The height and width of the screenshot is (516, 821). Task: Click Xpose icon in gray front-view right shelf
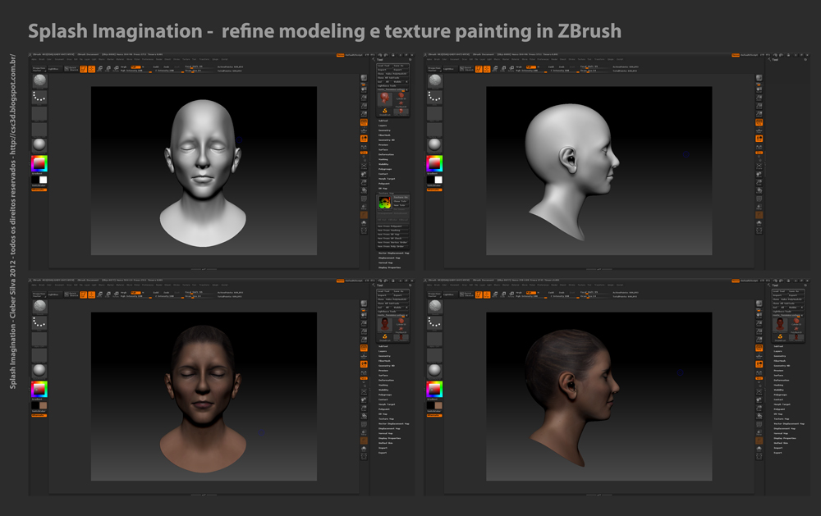(364, 231)
